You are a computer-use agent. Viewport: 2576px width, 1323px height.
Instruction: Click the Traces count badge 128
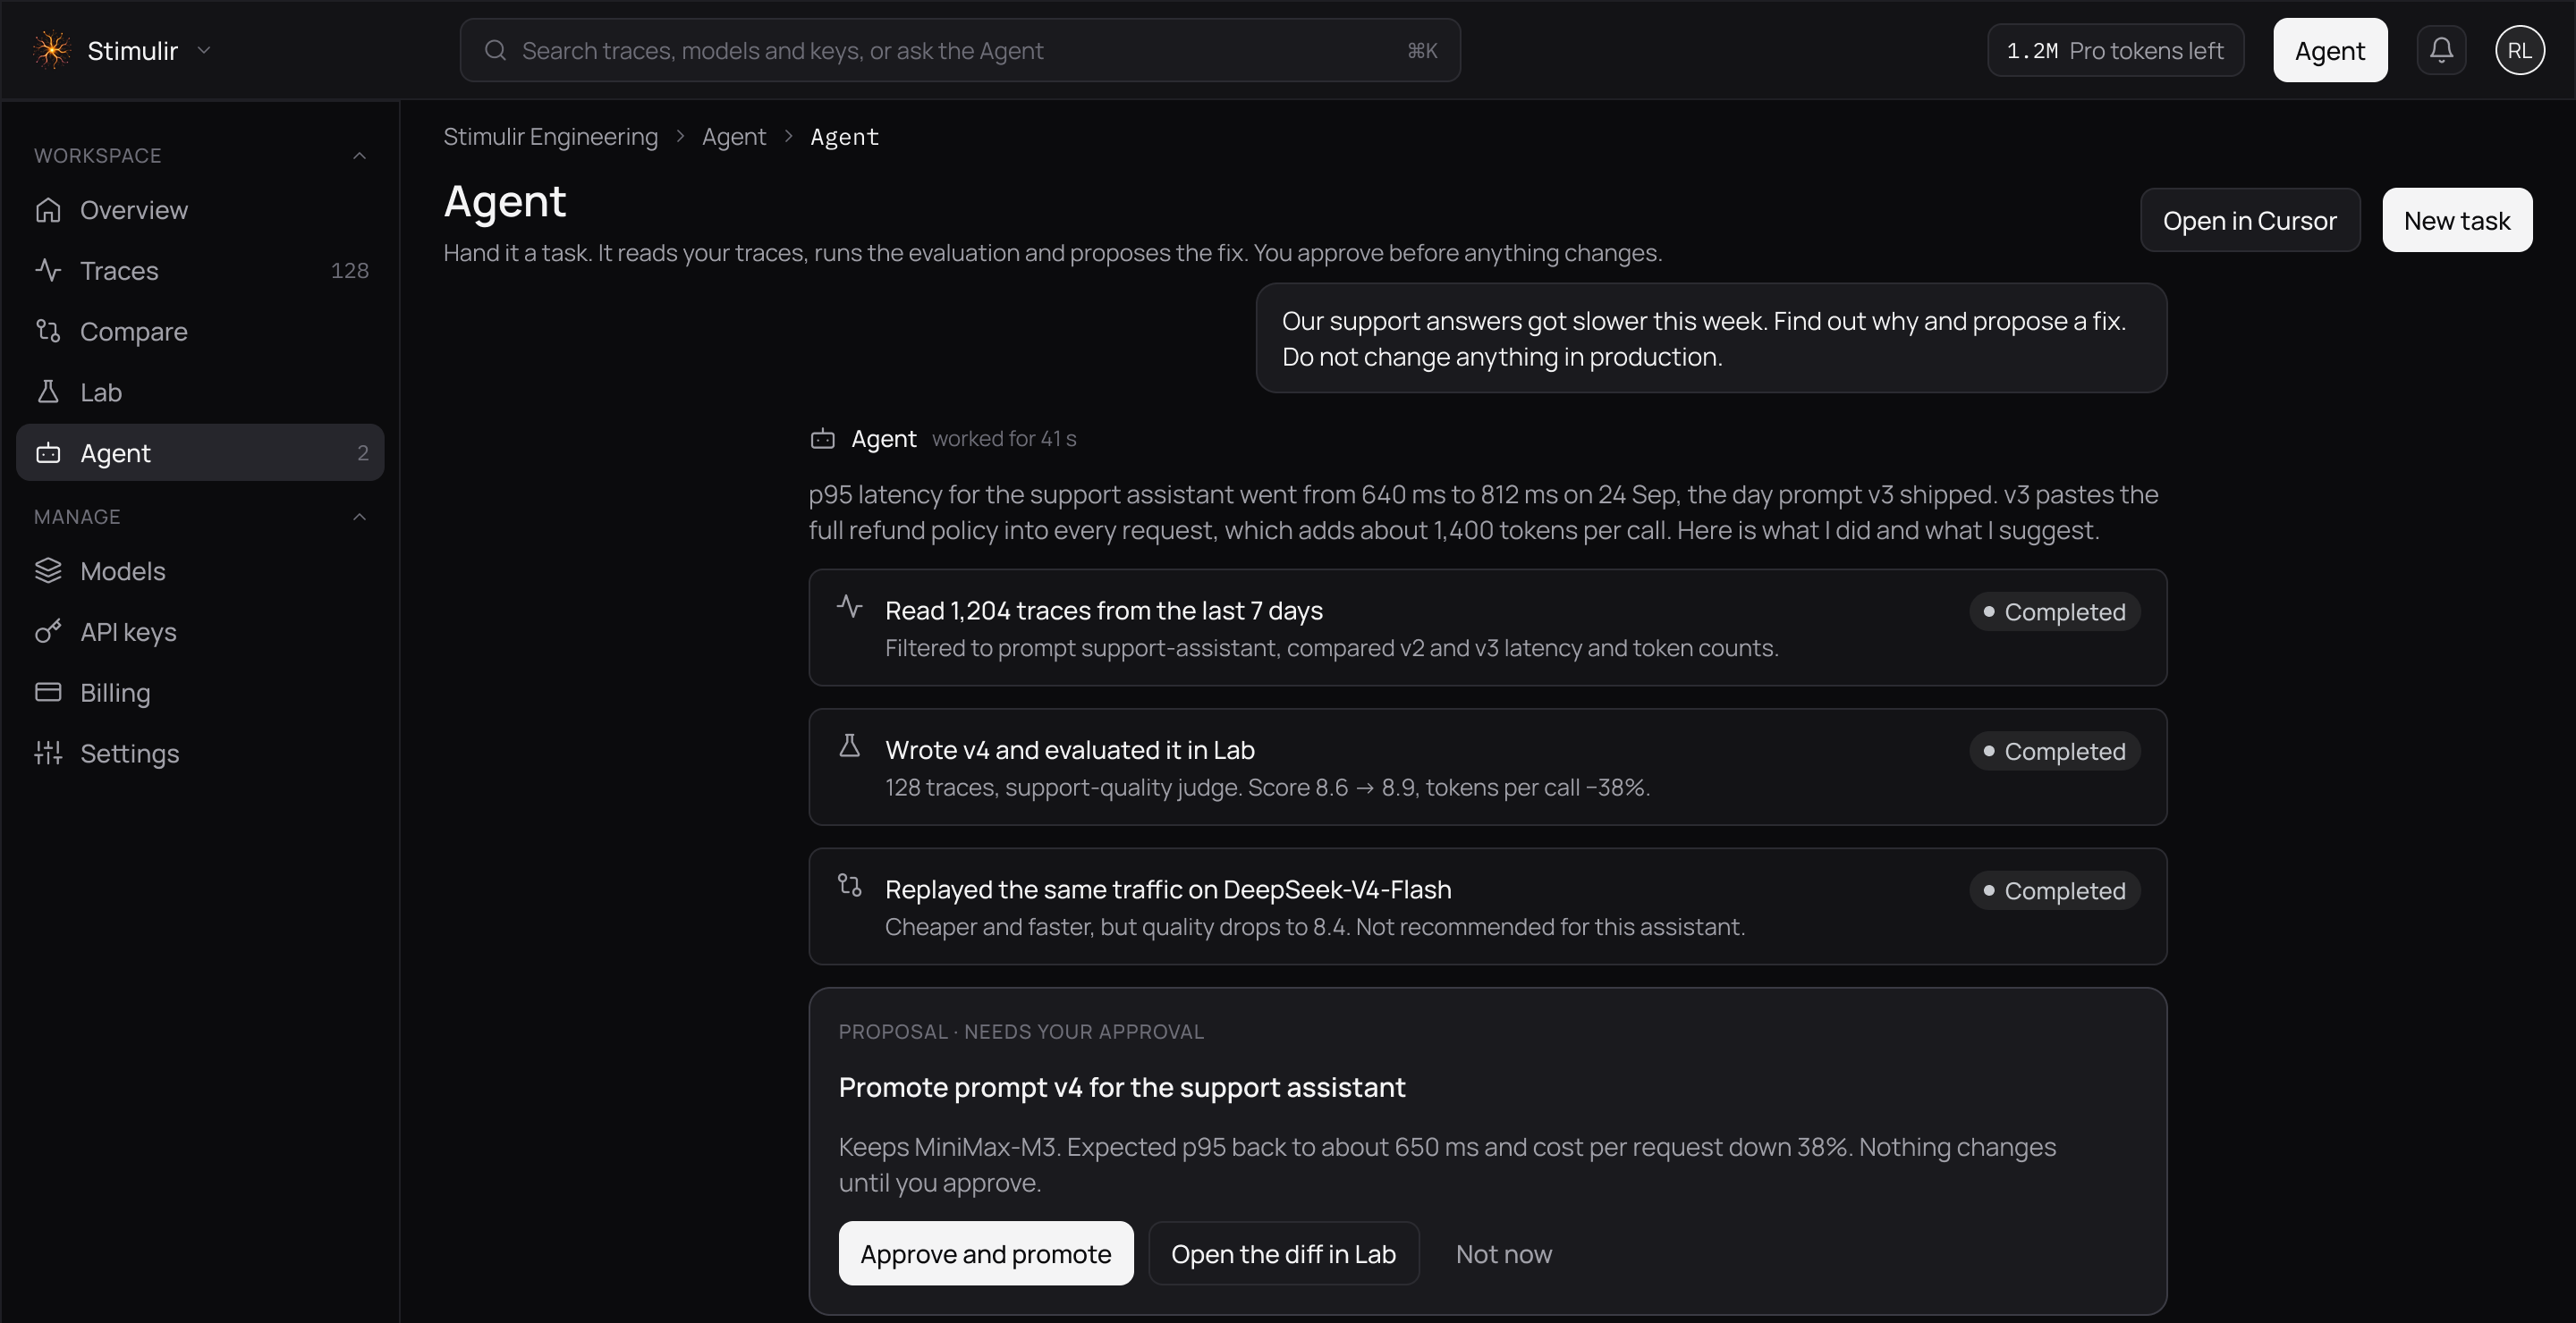(x=350, y=271)
